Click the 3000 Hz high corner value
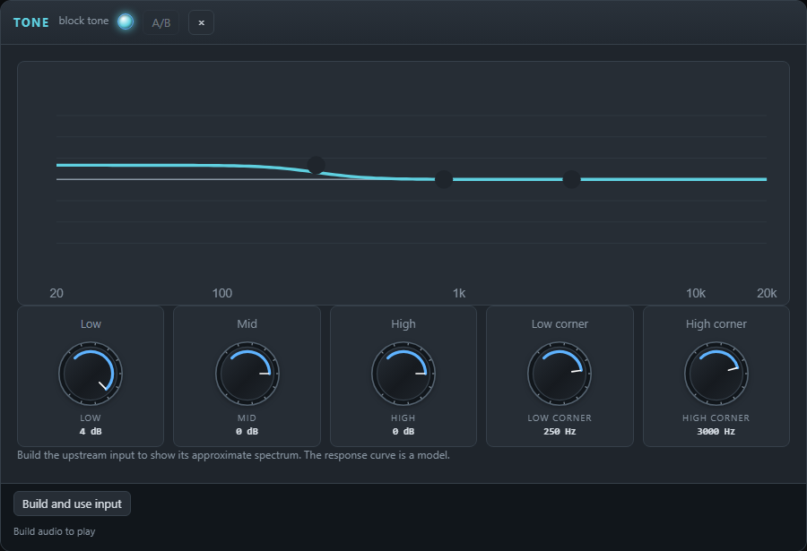Screen dimensions: 807x551 tap(716, 432)
